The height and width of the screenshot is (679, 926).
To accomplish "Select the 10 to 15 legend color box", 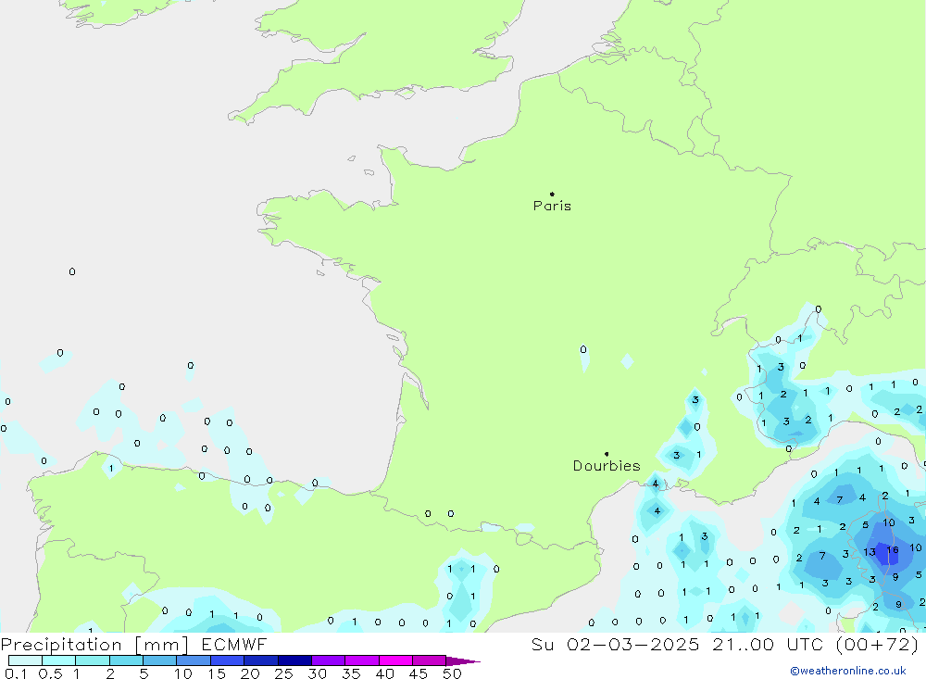I will (x=194, y=660).
